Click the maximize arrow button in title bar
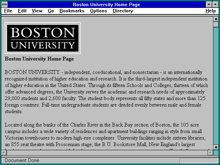This screenshot has height=165, width=220. (216, 4)
